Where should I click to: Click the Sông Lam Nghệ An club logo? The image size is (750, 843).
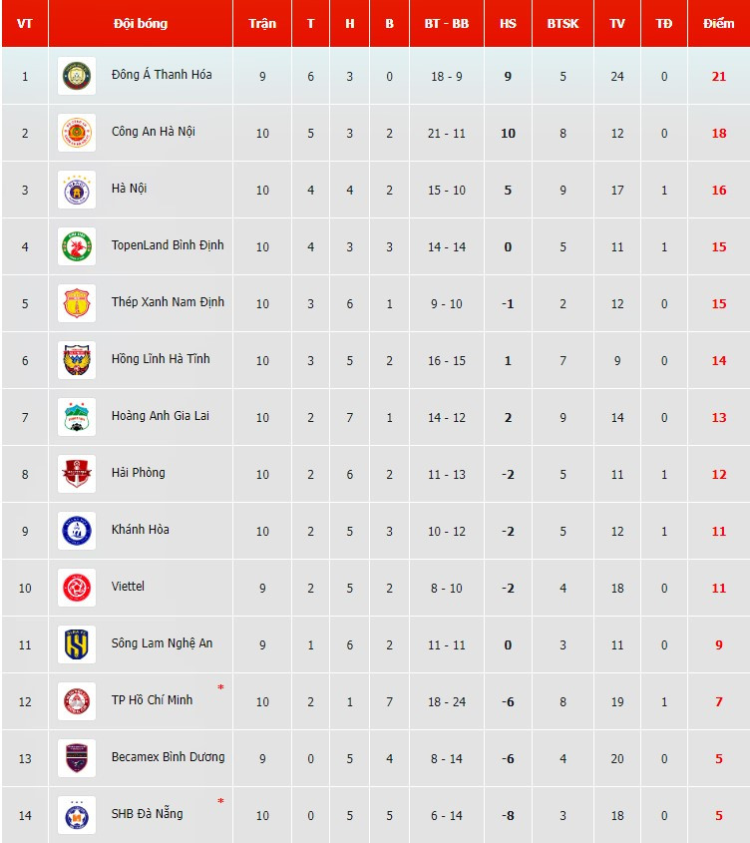[x=77, y=644]
